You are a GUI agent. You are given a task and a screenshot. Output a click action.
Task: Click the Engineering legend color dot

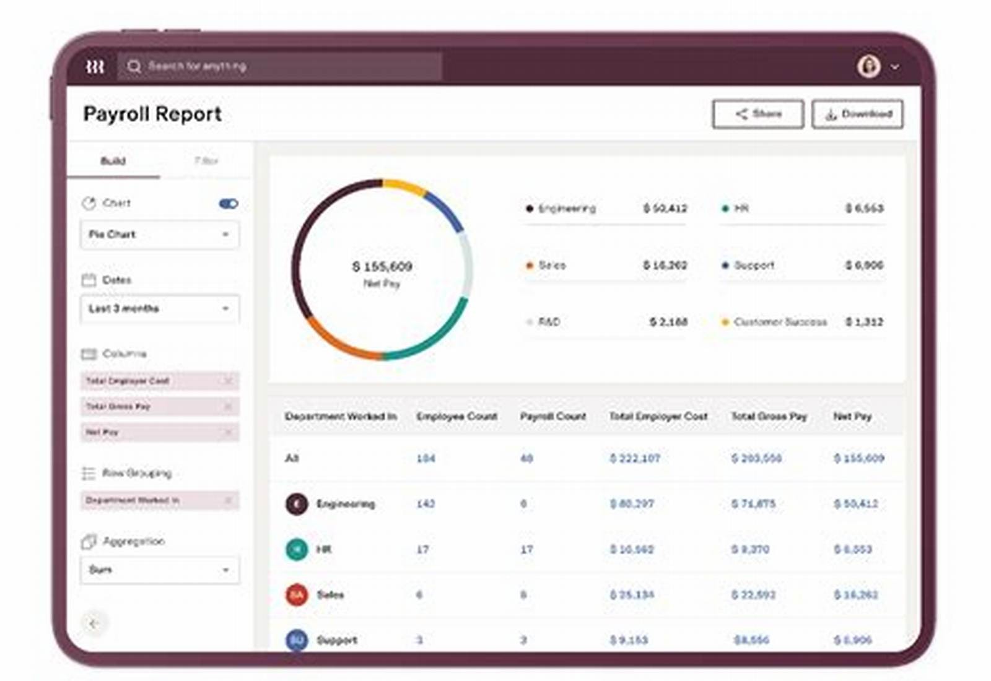529,209
